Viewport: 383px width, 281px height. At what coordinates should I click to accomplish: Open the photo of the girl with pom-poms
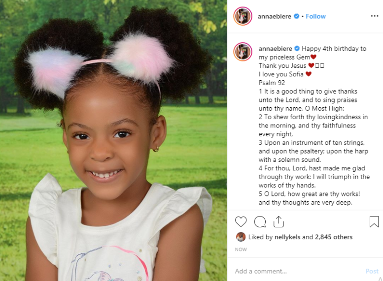pos(113,141)
